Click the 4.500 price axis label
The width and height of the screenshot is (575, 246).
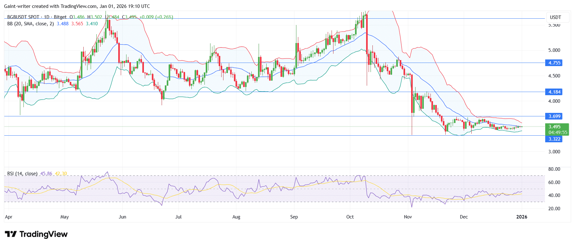pyautogui.click(x=554, y=76)
